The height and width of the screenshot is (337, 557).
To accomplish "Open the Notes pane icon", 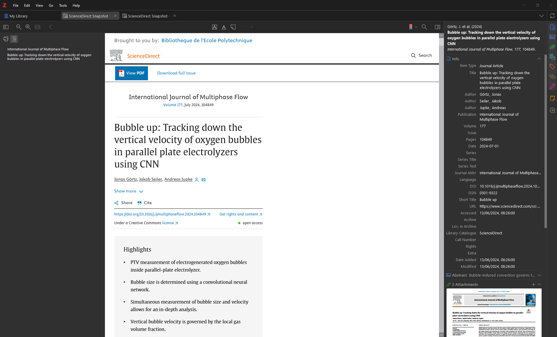I will click(552, 99).
